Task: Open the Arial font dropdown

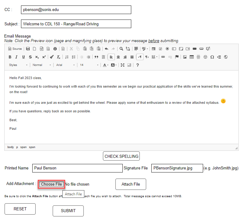Action: click(65, 65)
